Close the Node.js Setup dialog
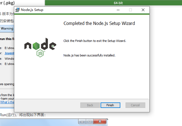This screenshot has height=126, width=182. 143,10
